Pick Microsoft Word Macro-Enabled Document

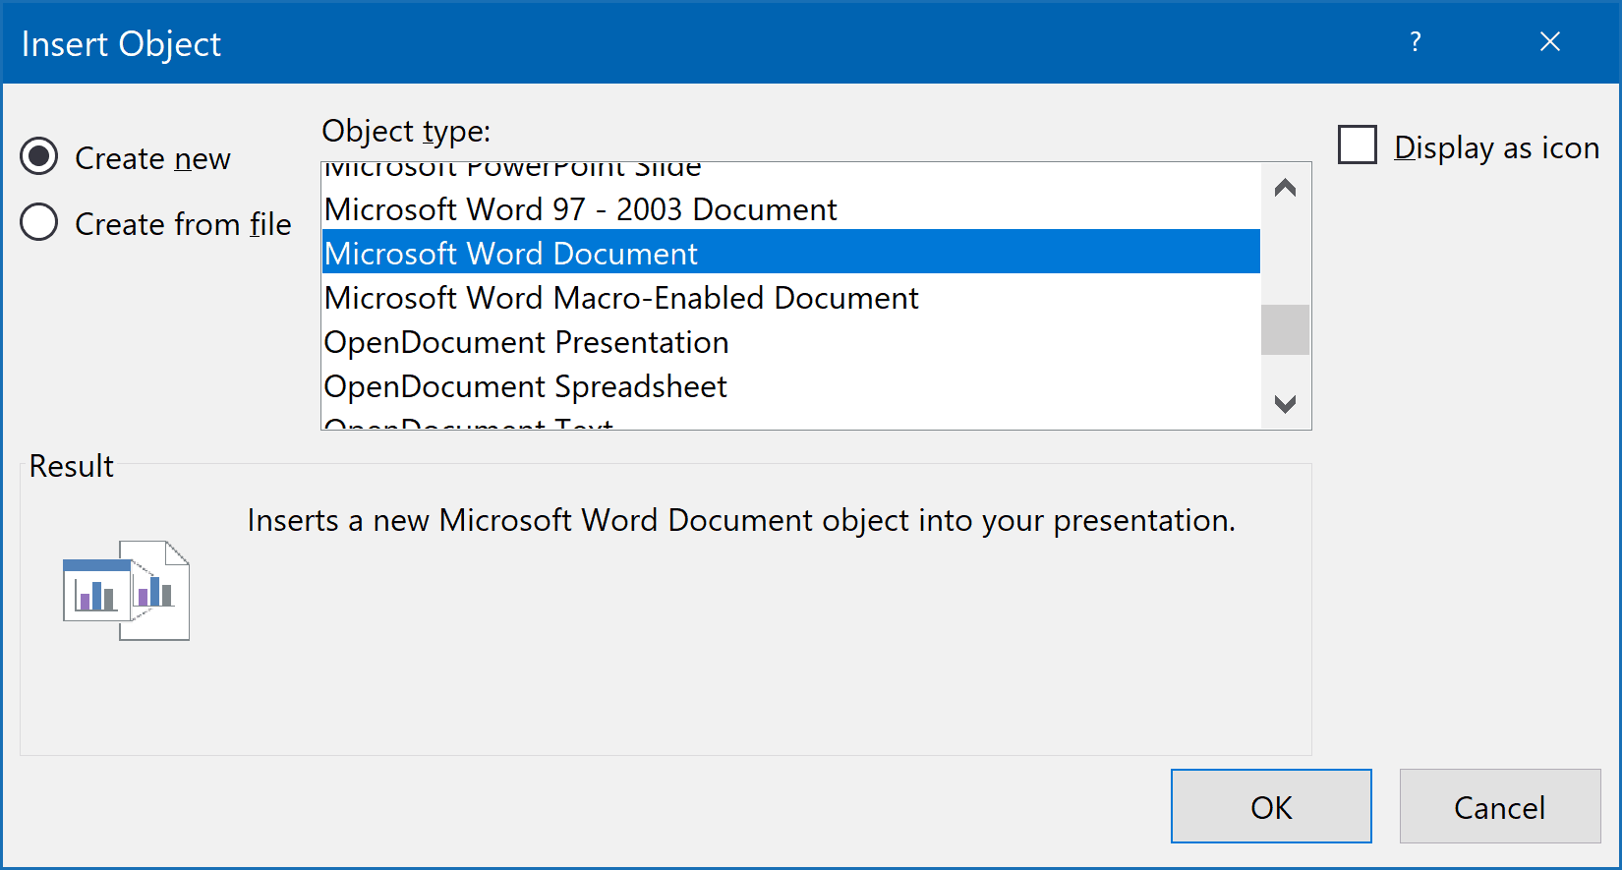[x=791, y=298]
